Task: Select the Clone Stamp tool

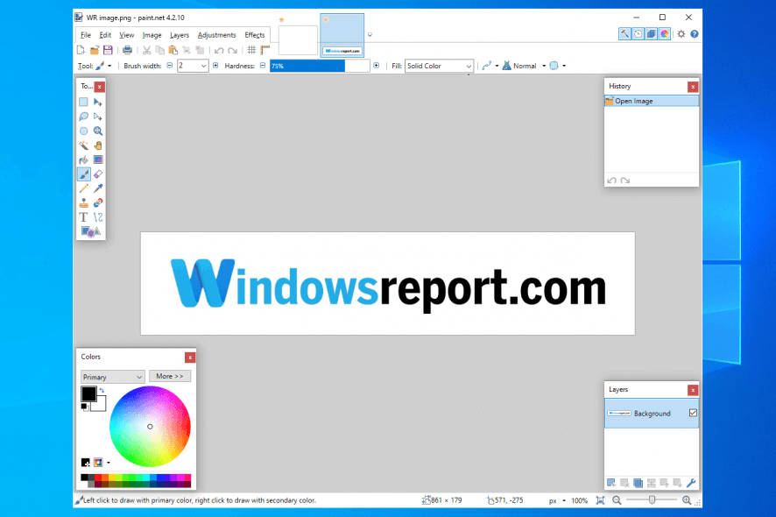Action: pos(83,202)
